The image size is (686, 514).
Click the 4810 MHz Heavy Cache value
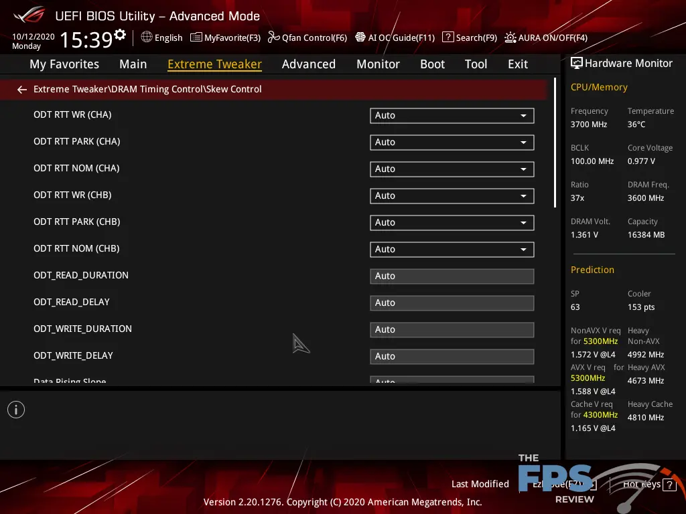point(646,418)
